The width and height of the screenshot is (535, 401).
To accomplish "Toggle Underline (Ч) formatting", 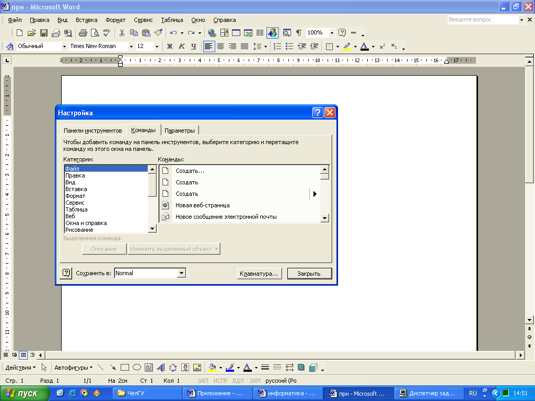I will tap(194, 46).
